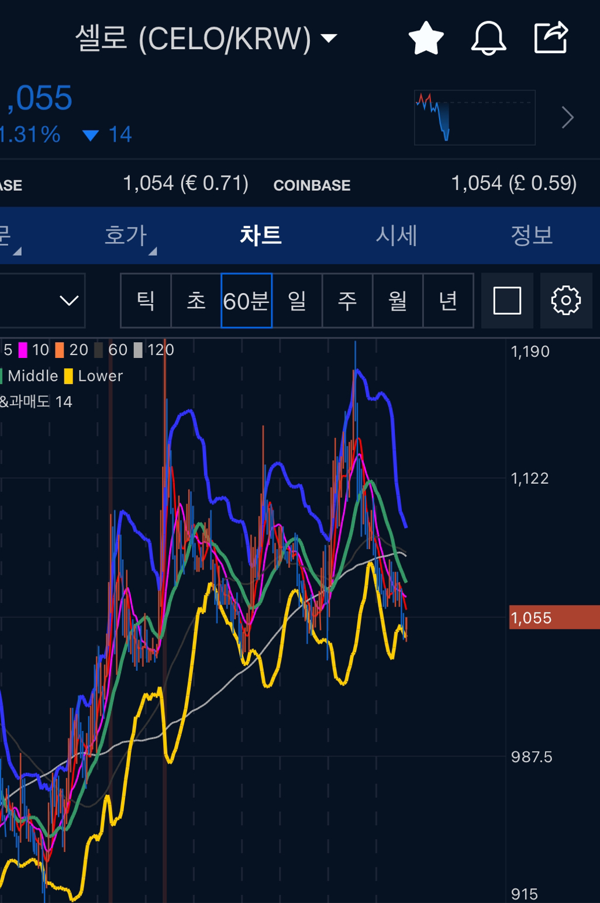Tap the blue down triangle price change
The image size is (600, 903).
tap(91, 136)
